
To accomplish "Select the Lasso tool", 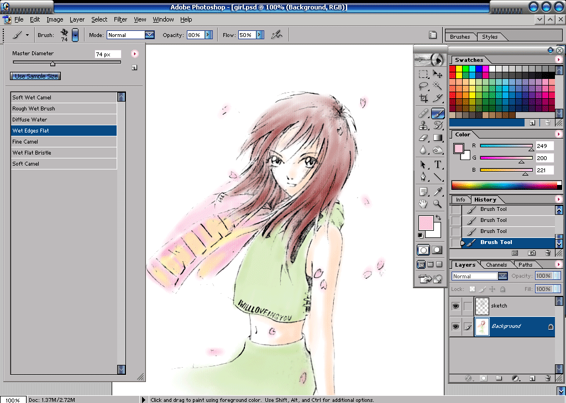I will [423, 86].
